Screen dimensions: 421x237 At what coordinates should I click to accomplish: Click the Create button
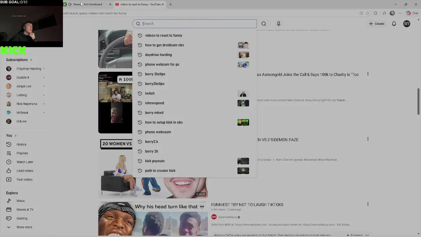click(x=377, y=24)
